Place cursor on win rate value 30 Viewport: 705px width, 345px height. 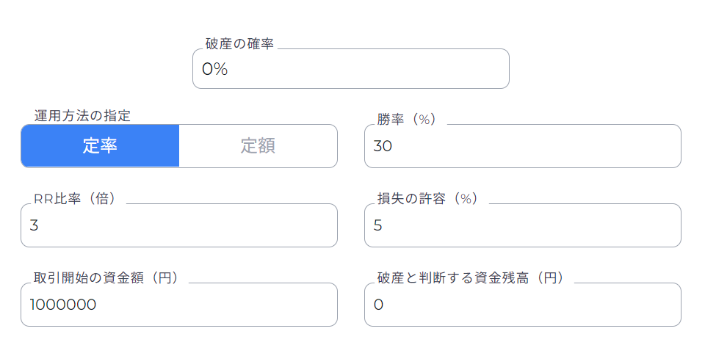click(383, 146)
